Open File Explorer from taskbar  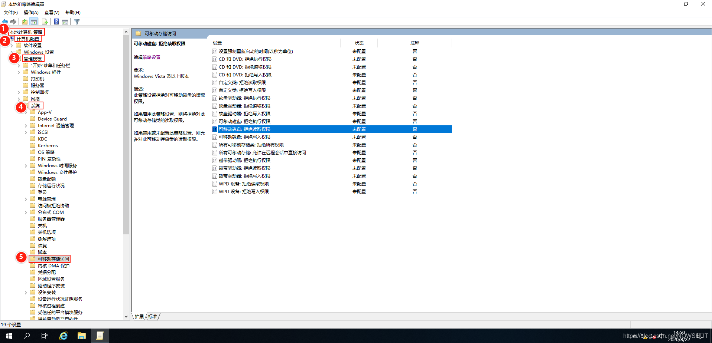coord(82,336)
